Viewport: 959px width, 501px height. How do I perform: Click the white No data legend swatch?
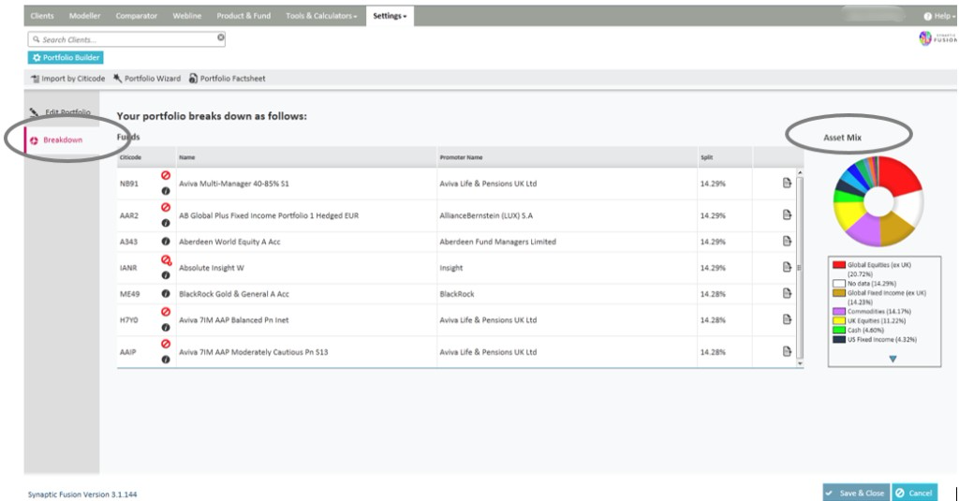point(838,283)
